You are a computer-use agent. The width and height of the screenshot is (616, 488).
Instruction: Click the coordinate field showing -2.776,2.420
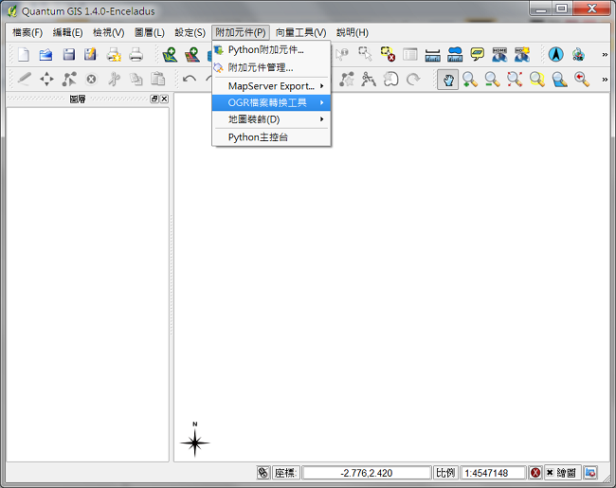[x=367, y=473]
